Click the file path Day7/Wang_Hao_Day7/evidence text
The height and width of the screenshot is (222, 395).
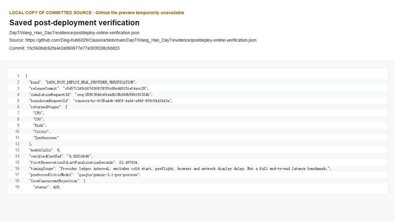(x=74, y=33)
